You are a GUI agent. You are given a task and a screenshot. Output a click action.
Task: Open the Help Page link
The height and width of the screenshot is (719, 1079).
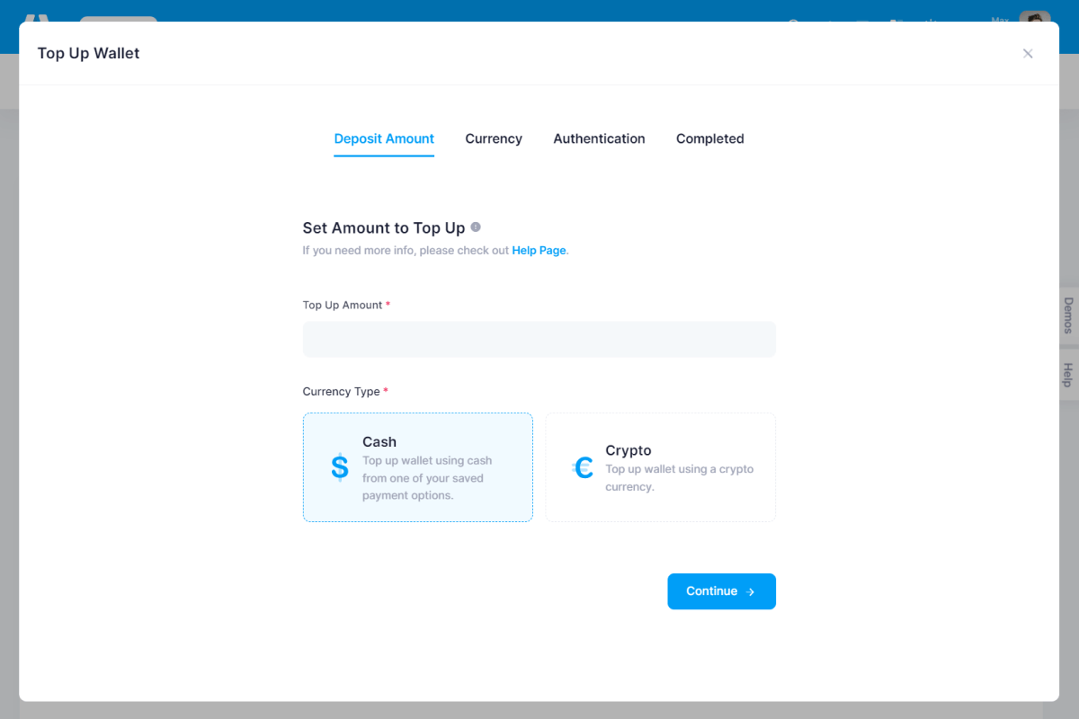(539, 251)
